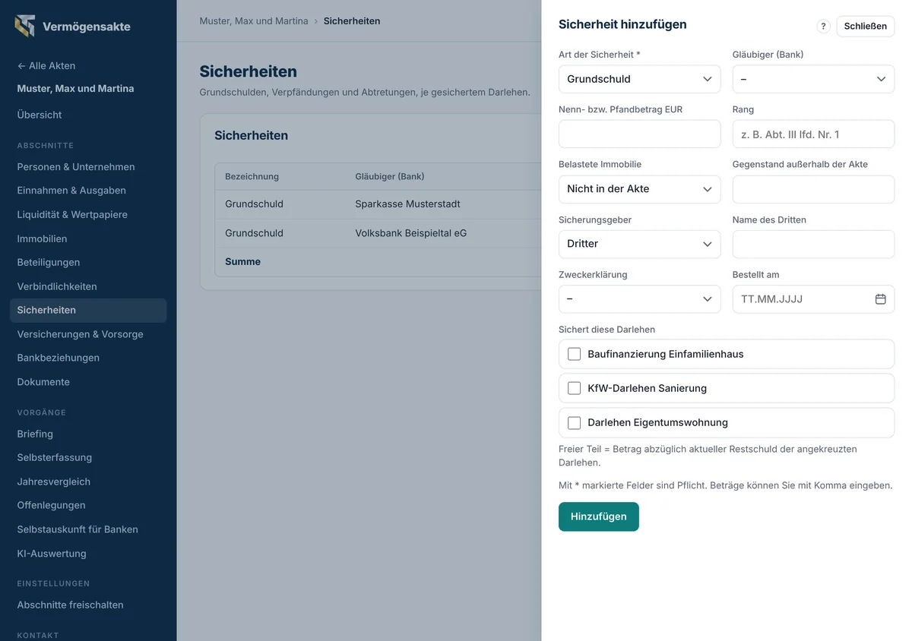
Task: Click the Vermögensakte logo icon
Action: click(25, 26)
